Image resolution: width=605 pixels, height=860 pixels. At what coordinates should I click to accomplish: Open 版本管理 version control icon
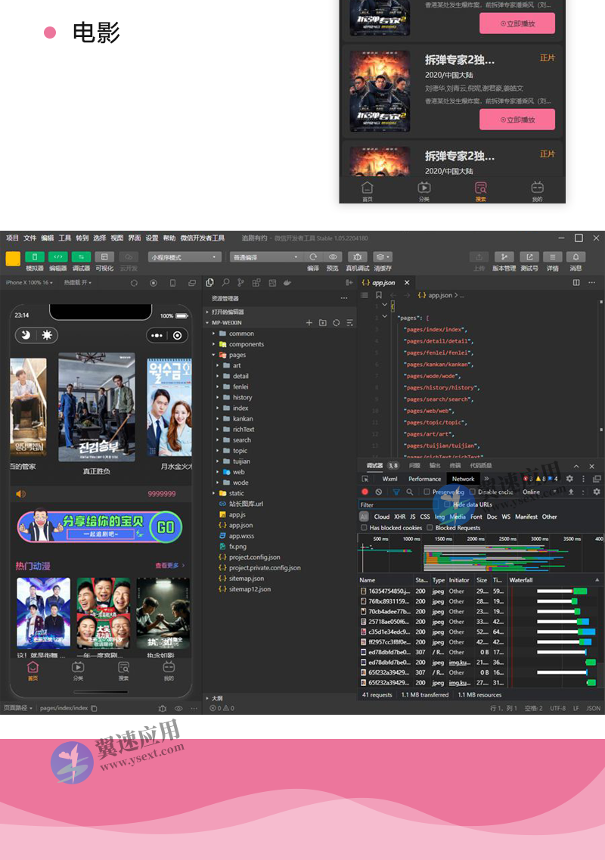pyautogui.click(x=504, y=257)
